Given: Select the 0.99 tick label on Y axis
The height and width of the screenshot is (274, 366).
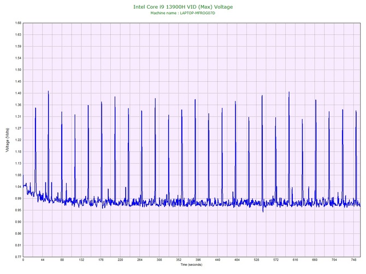Looking at the screenshot, I should coord(18,198).
